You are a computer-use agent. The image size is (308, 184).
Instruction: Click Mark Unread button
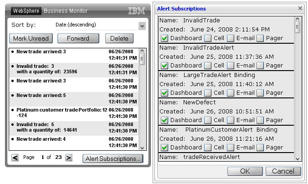[31, 38]
